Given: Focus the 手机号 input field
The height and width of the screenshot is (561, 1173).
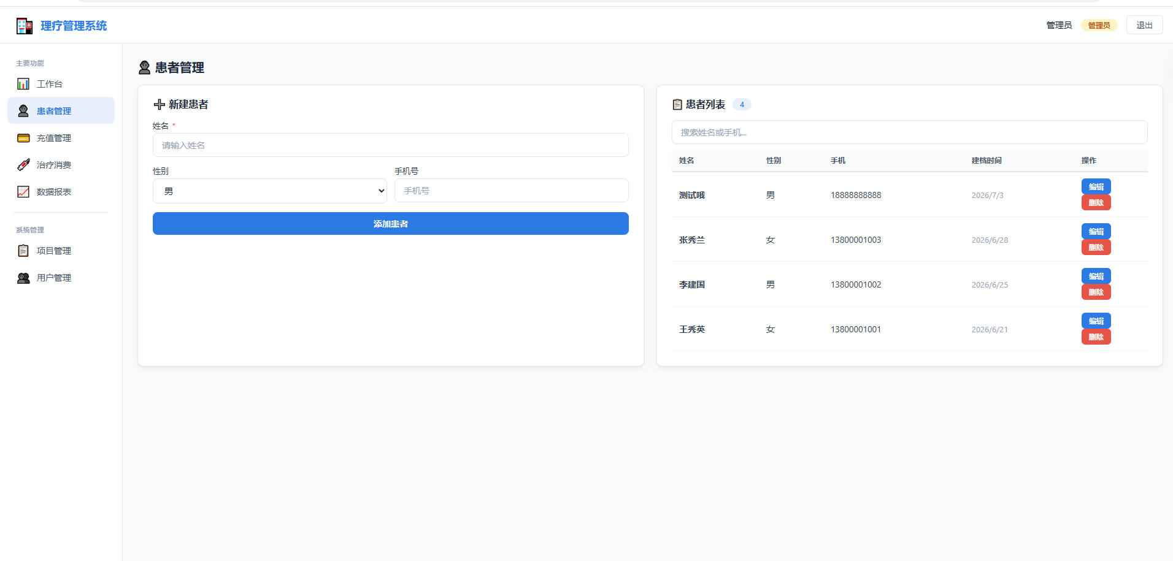Looking at the screenshot, I should (512, 191).
